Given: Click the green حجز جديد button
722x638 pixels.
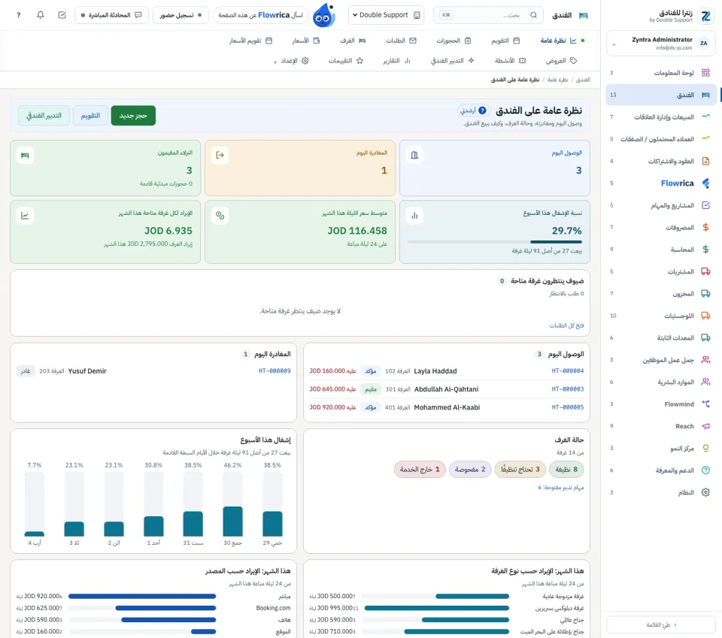Looking at the screenshot, I should (133, 116).
